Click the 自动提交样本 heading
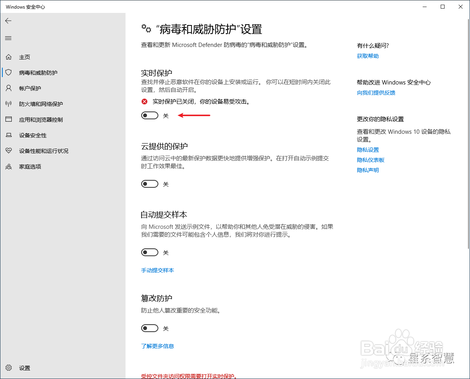 pyautogui.click(x=164, y=215)
